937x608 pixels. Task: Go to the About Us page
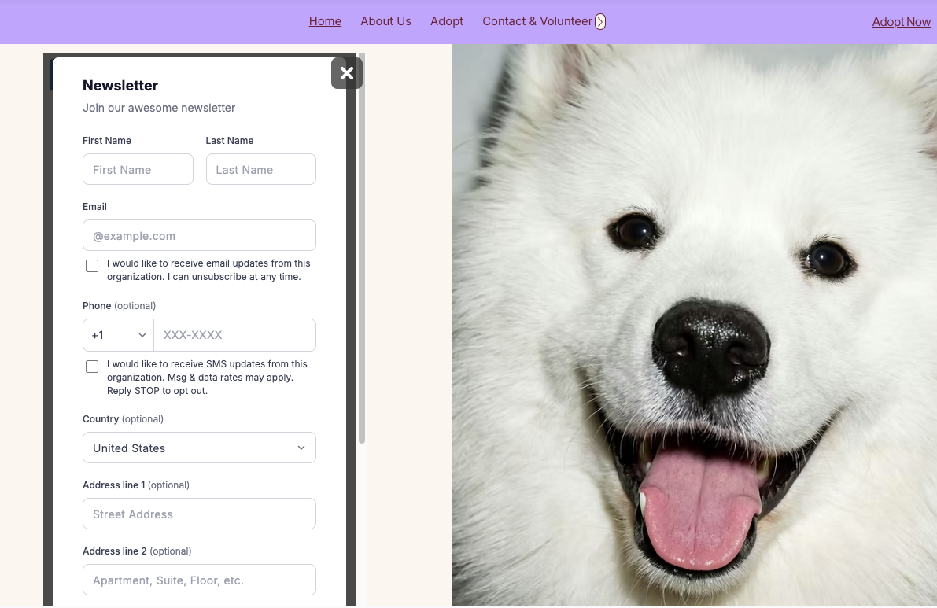pyautogui.click(x=385, y=21)
